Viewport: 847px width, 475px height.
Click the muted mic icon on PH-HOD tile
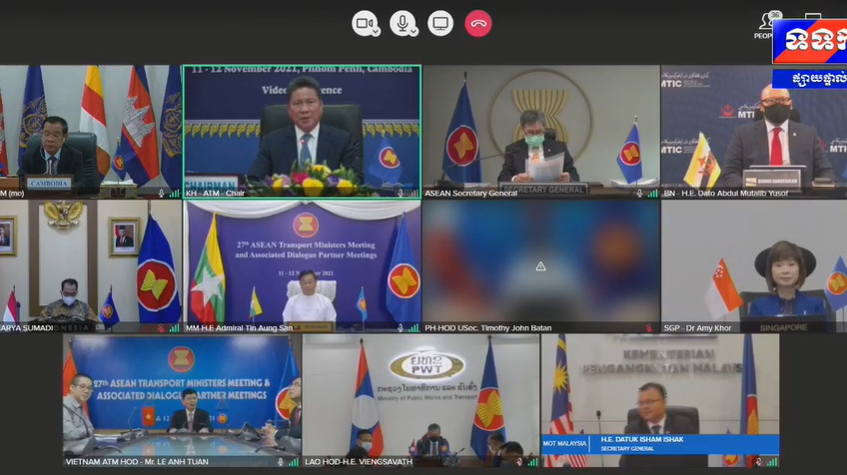pyautogui.click(x=648, y=327)
